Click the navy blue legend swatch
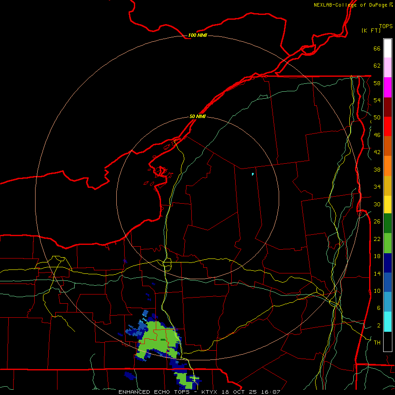 coord(388,263)
